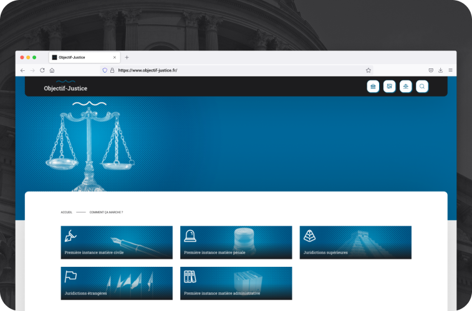Open the browser hamburger menu
This screenshot has height=311, width=472.
[x=450, y=70]
